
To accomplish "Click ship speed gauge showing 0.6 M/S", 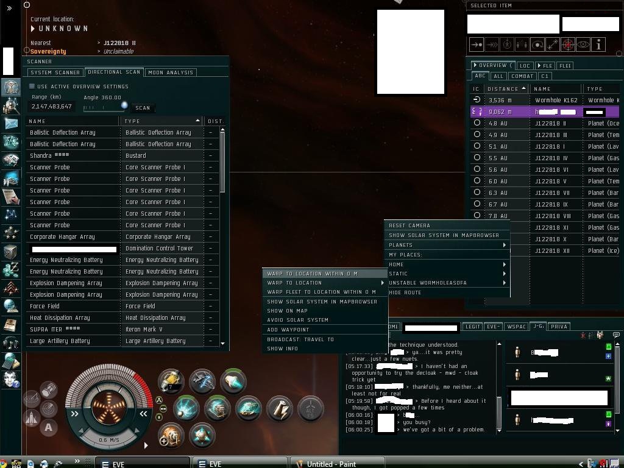I will [x=108, y=439].
